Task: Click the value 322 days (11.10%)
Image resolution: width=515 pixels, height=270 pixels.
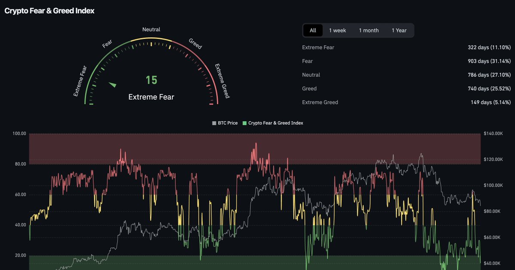Action: pyautogui.click(x=489, y=48)
